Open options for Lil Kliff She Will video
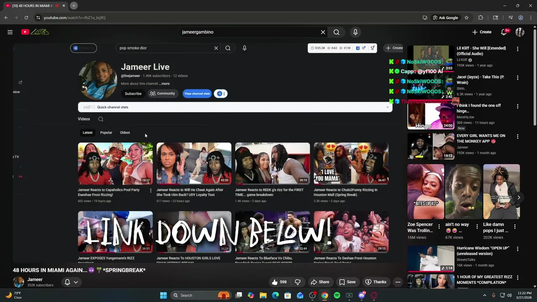537x302 pixels. pos(518,49)
